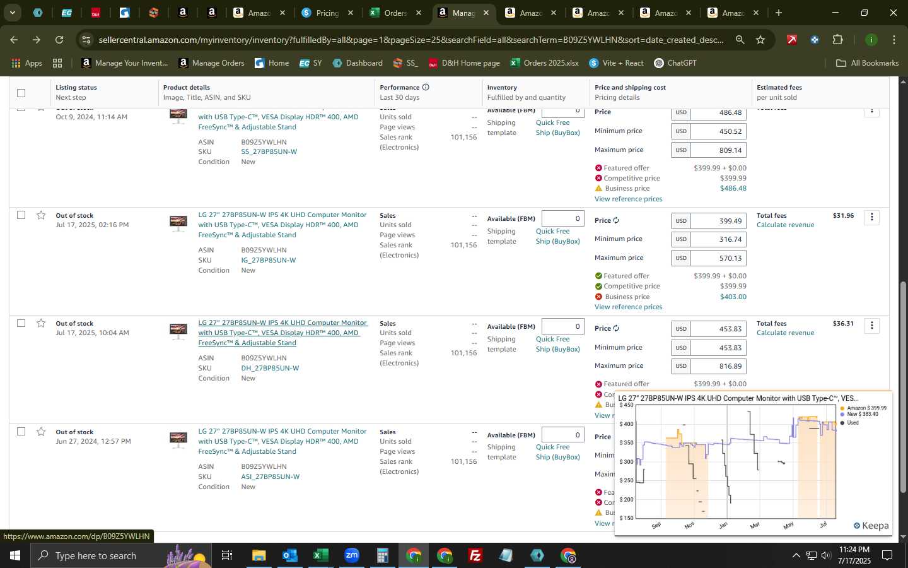Open the SKU link IG_27BP85UN-W
This screenshot has height=568, width=908.
269,260
